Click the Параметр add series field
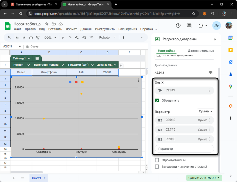 tap(184, 149)
